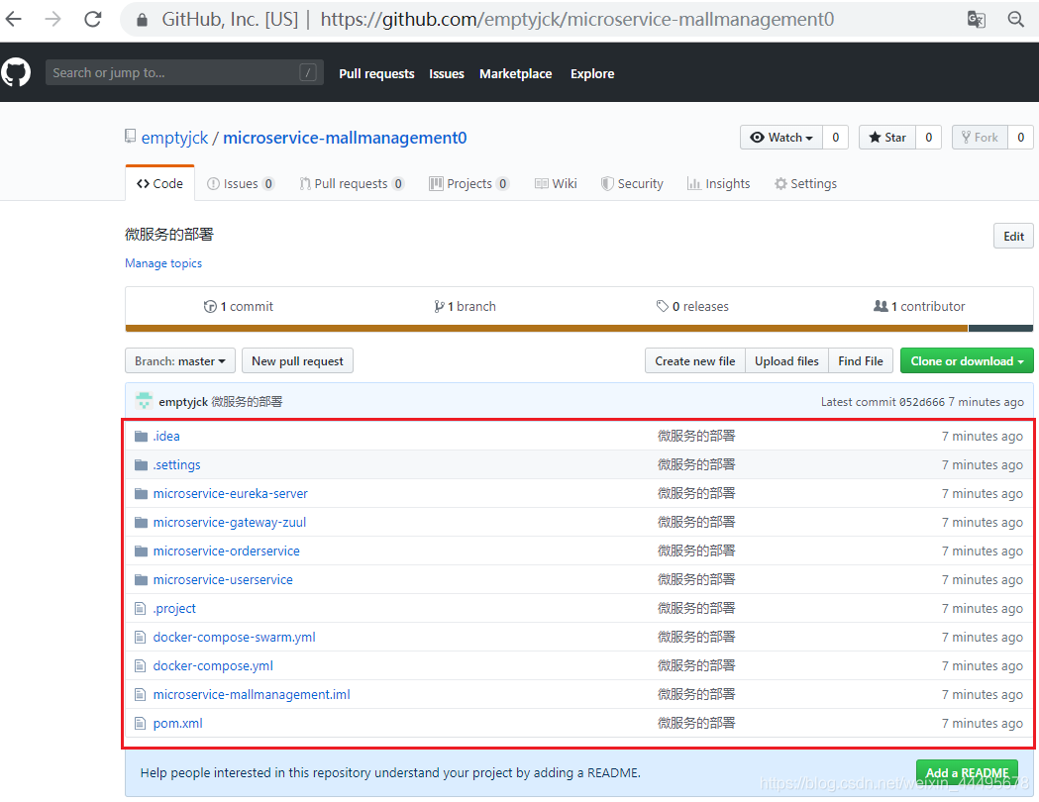Viewport: 1039px width, 802px height.
Task: Focus the Search or jump to field
Action: coord(184,72)
